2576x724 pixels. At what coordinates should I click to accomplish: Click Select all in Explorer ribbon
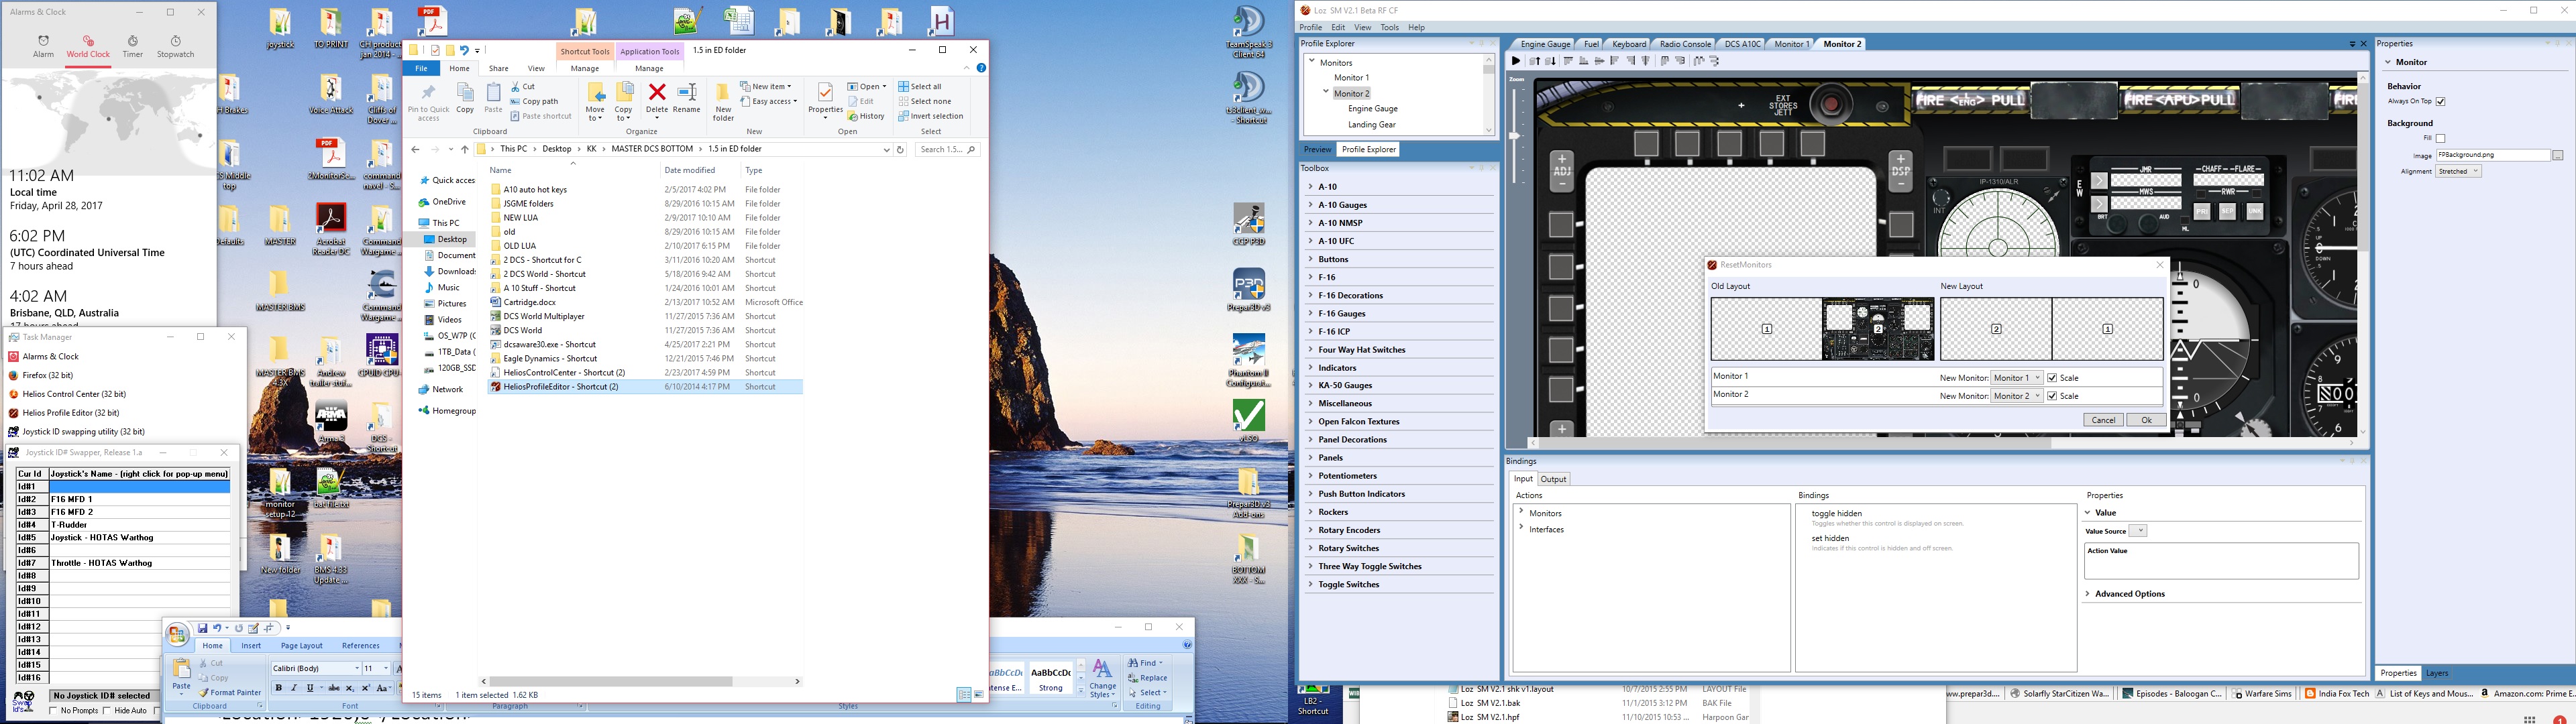tap(919, 87)
